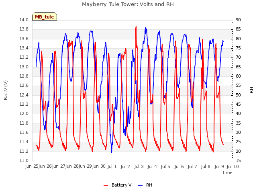Click the 50 RH tick label
Viewport: 257px width, 193px height.
click(x=238, y=95)
